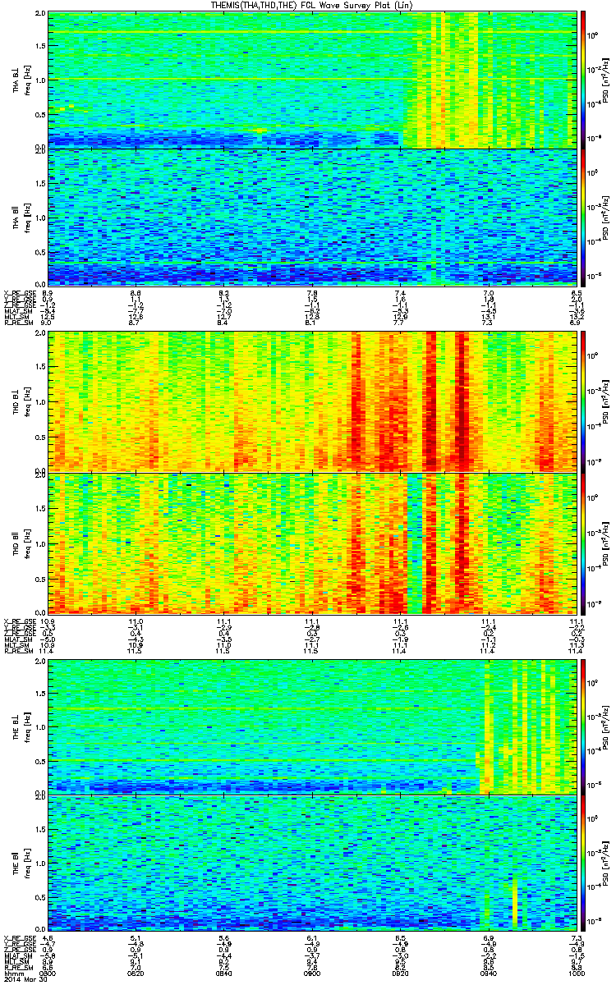
Task: Click X_RE_GSE row label below THA panels
Action: pyautogui.click(x=18, y=293)
